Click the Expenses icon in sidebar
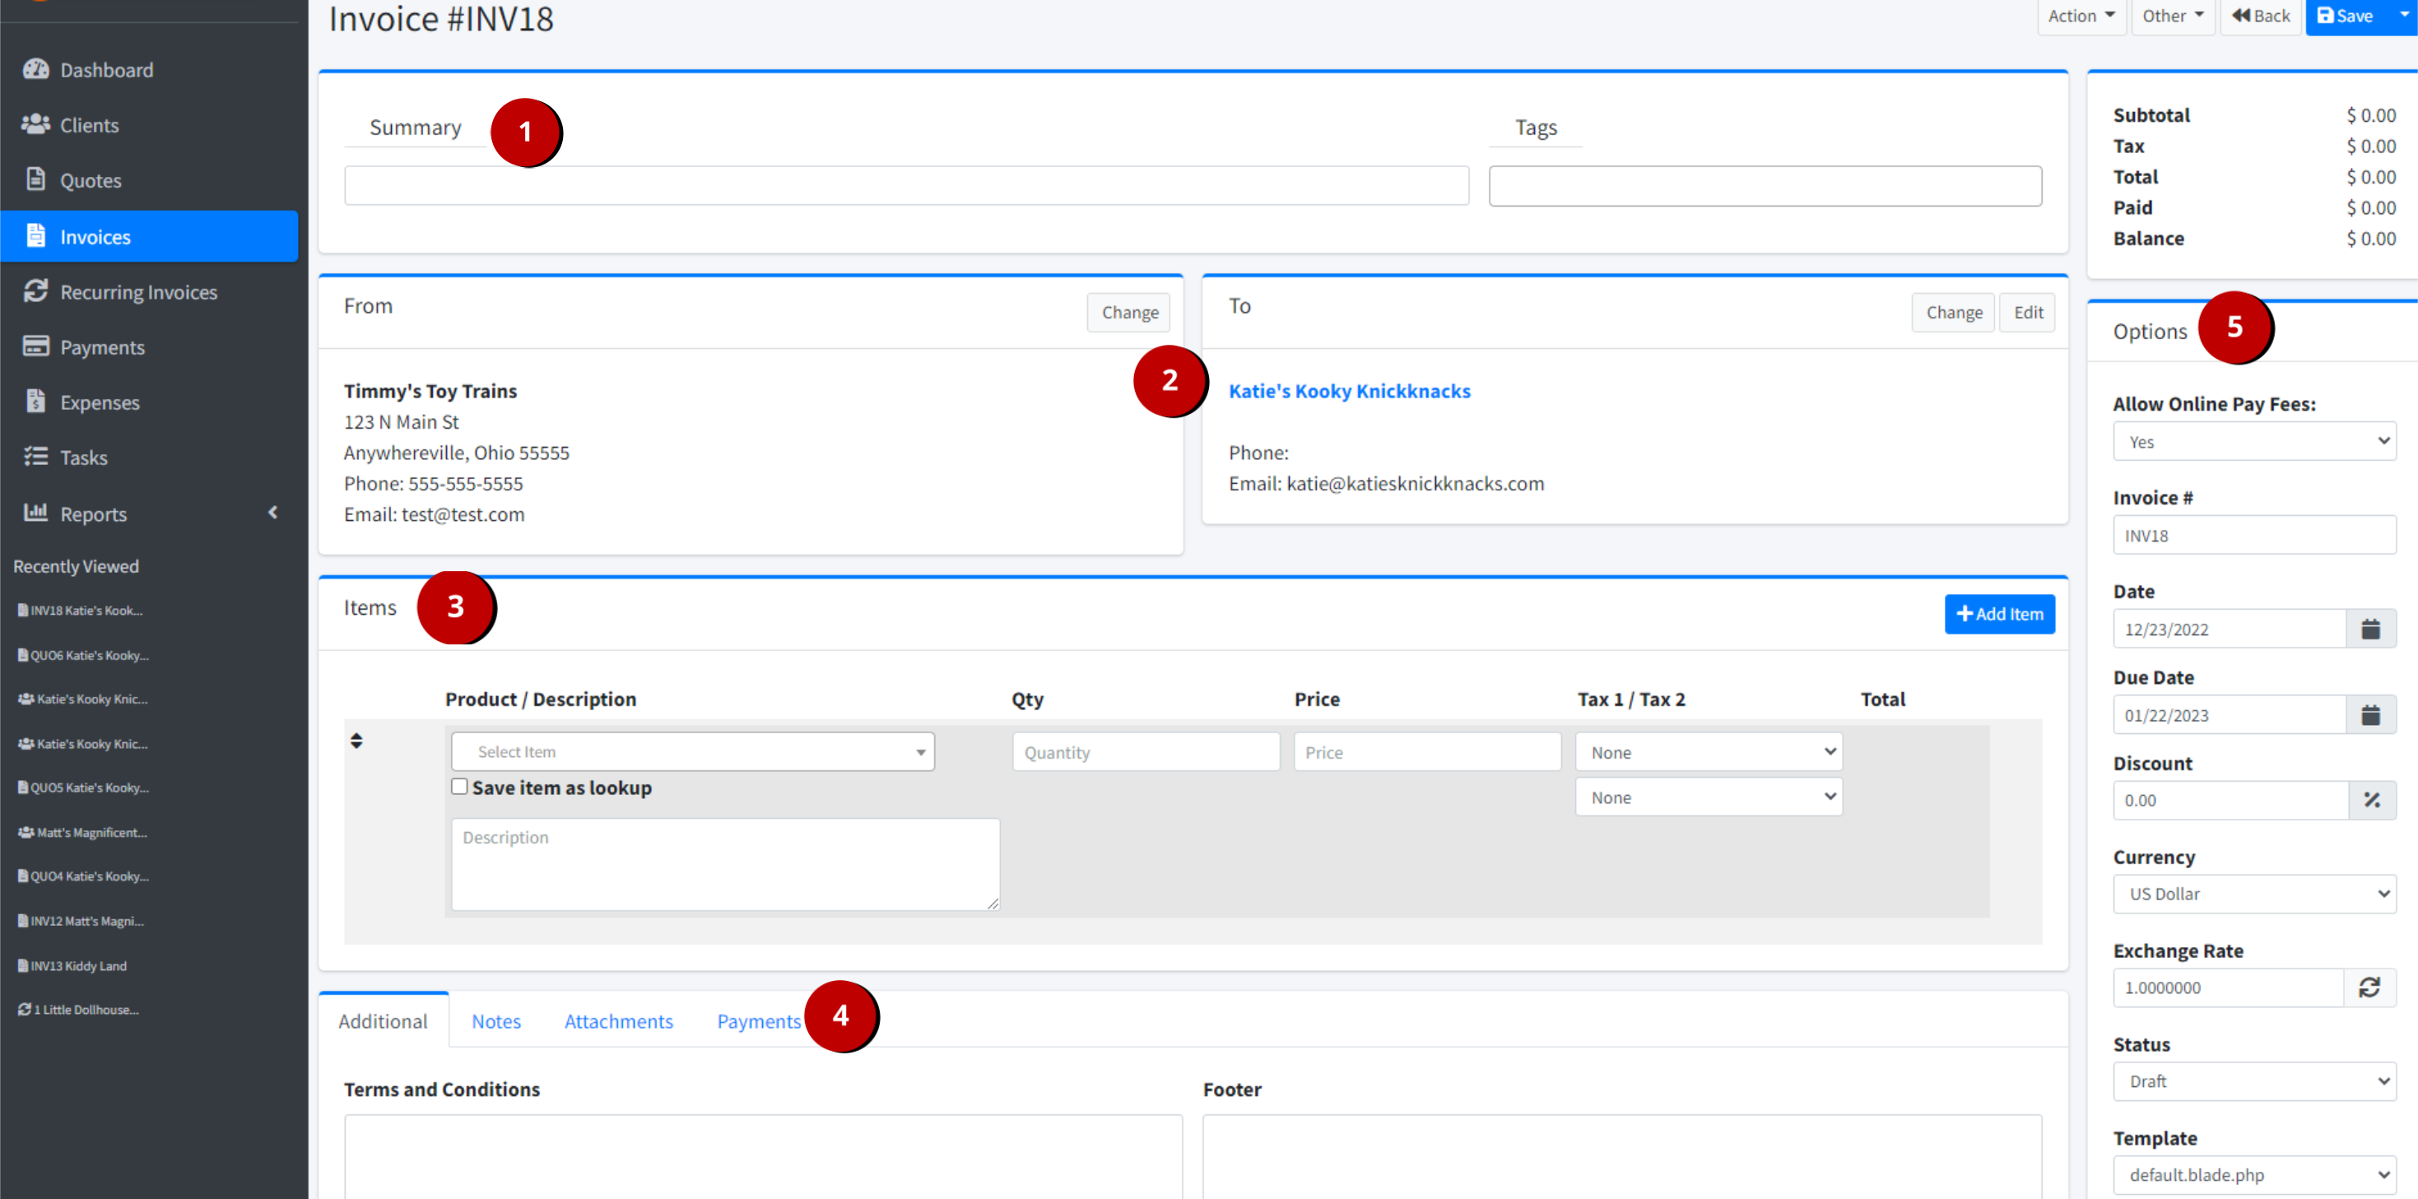The width and height of the screenshot is (2418, 1199). (35, 401)
